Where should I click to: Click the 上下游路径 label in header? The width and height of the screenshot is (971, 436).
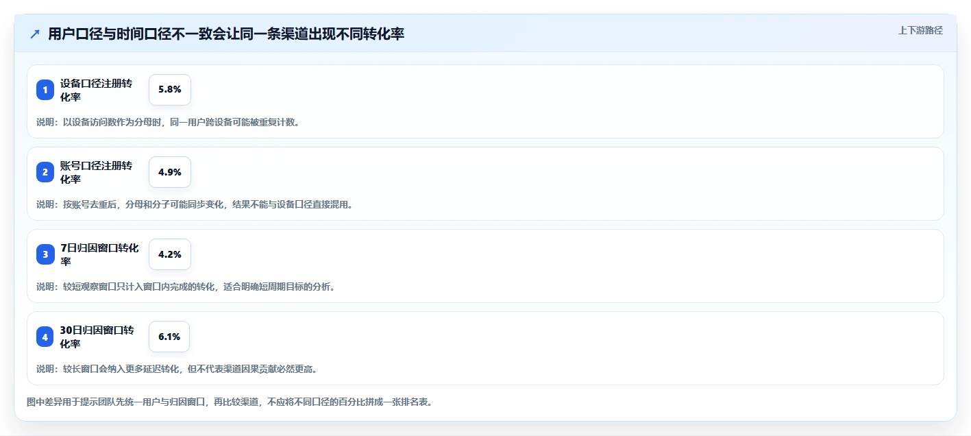click(920, 30)
